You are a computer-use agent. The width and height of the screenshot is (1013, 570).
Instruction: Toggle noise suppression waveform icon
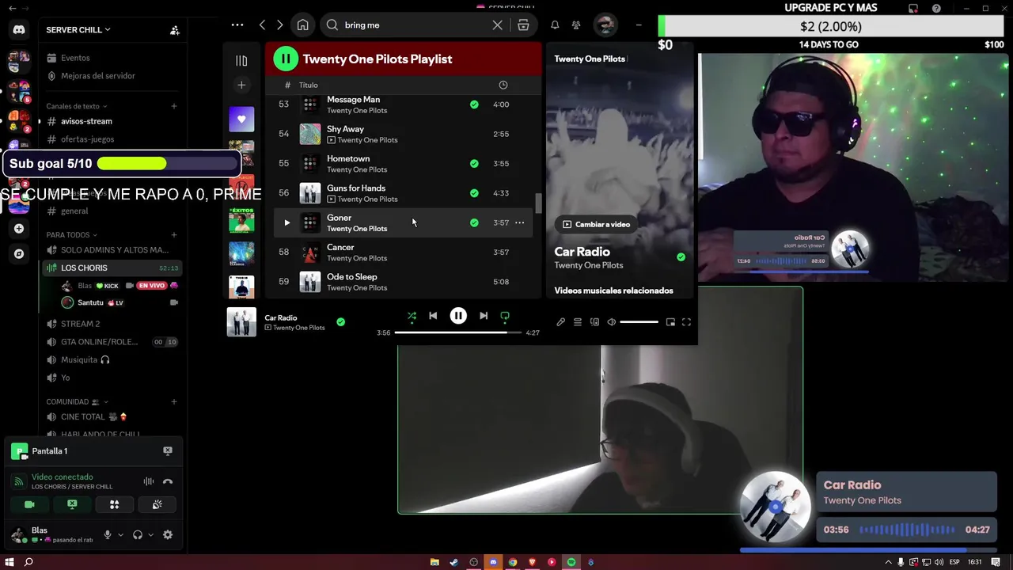click(x=148, y=481)
